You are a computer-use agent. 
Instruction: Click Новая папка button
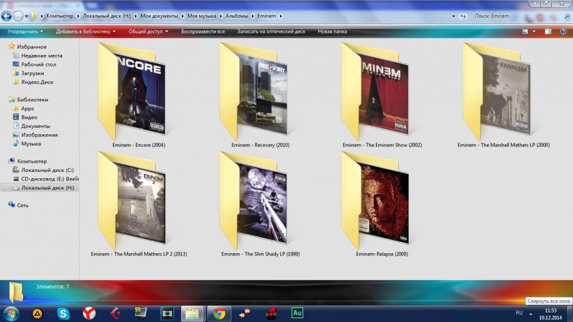coord(332,32)
